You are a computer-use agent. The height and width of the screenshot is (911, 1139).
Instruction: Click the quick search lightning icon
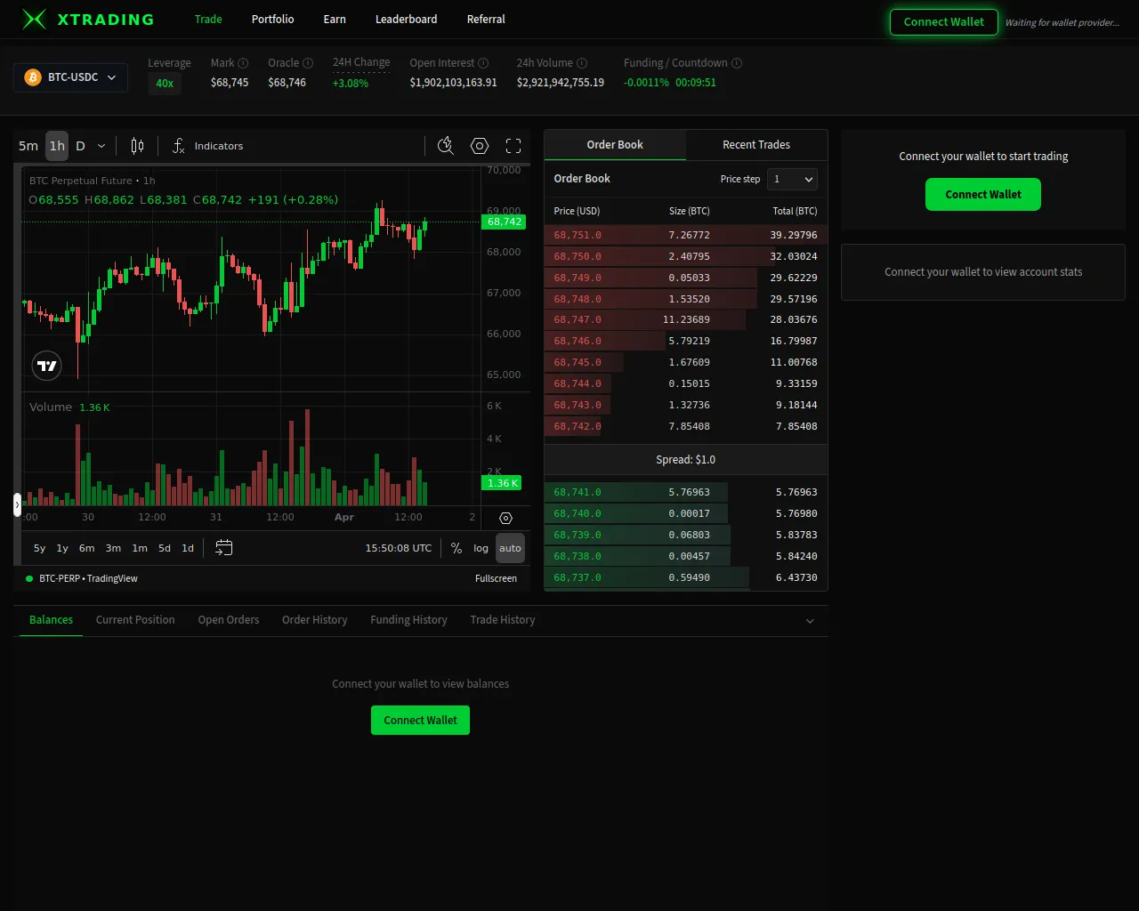(446, 146)
